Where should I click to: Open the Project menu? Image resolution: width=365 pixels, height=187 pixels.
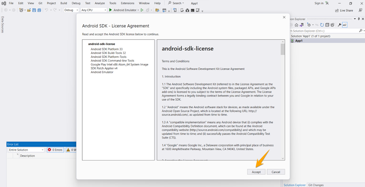click(x=51, y=3)
